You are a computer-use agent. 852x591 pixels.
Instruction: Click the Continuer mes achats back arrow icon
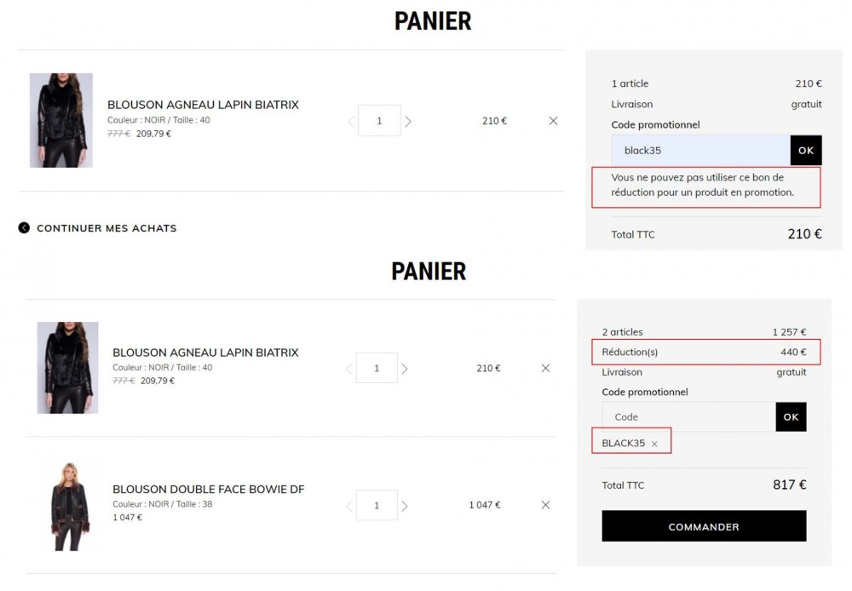coord(24,228)
